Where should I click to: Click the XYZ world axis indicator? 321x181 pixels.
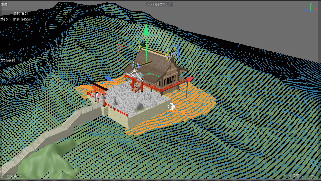tap(311, 8)
